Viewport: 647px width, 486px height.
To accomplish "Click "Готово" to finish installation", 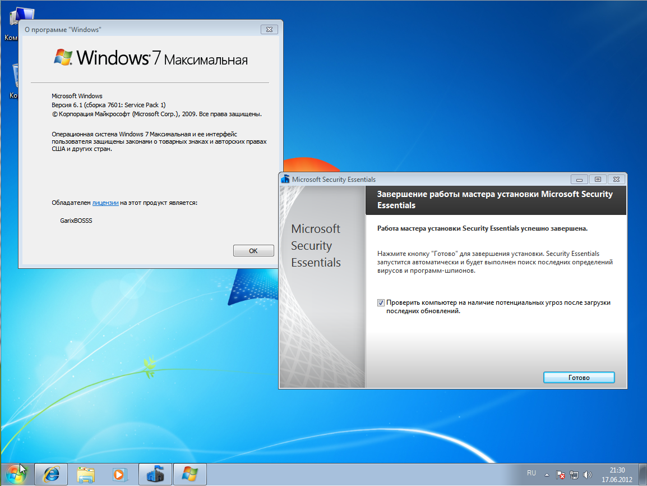I will click(579, 377).
